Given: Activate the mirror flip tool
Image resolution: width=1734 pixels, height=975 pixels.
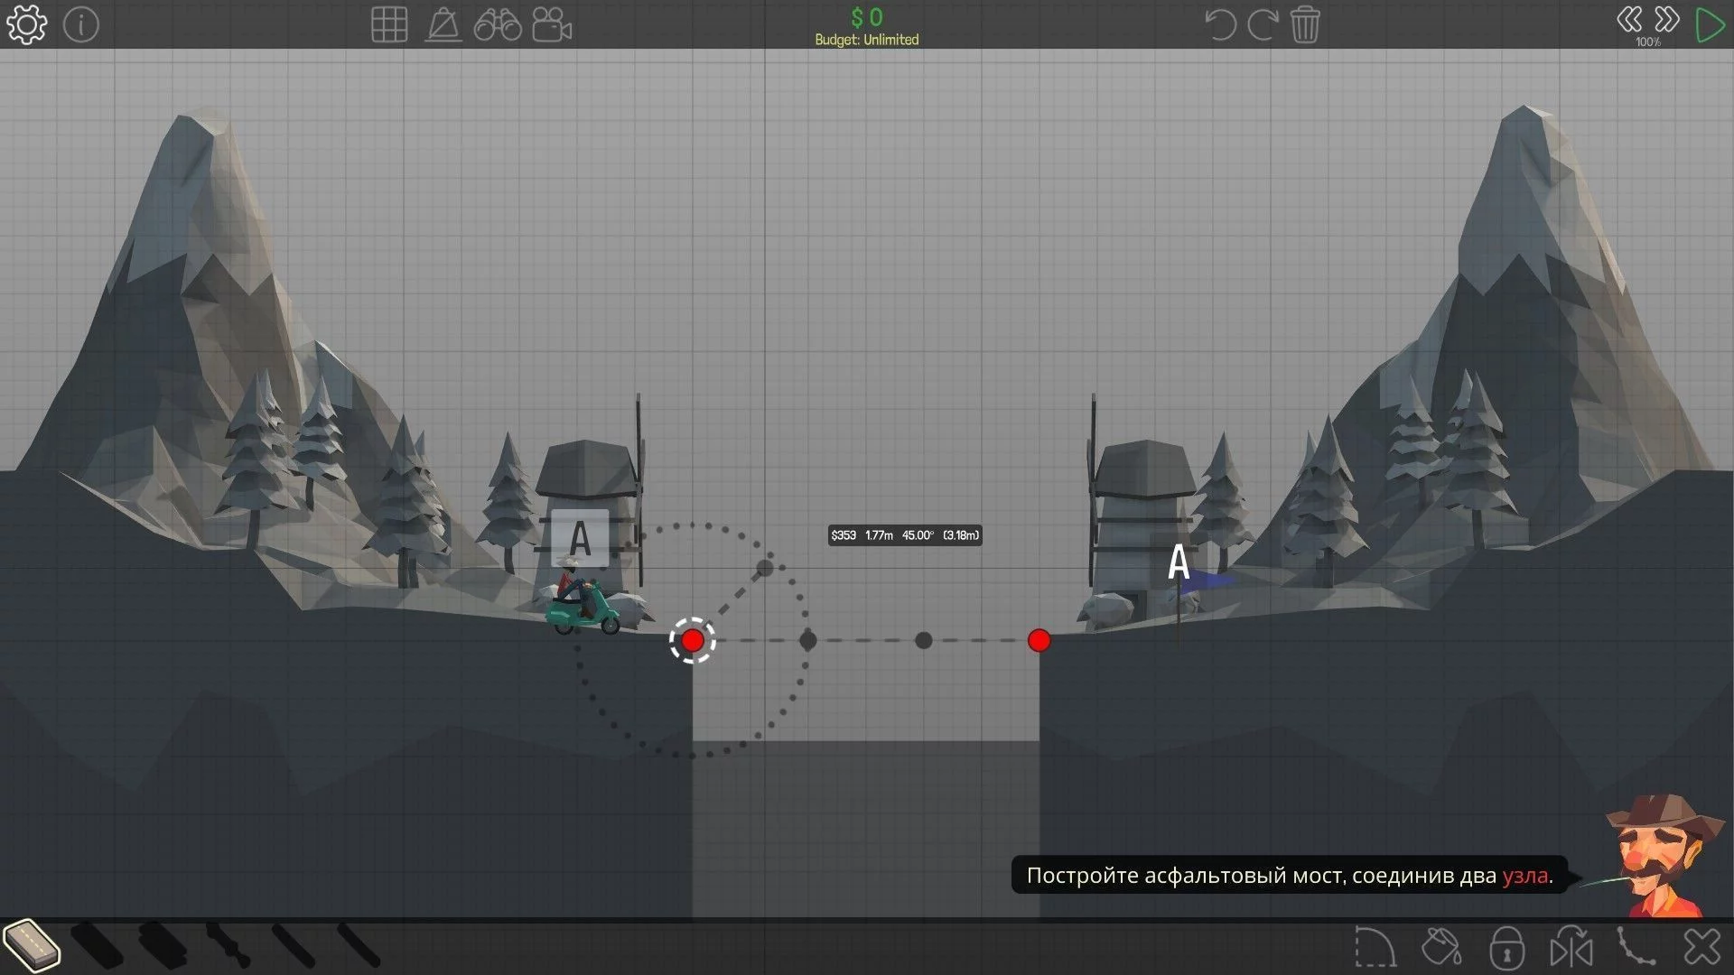Looking at the screenshot, I should [x=1571, y=948].
